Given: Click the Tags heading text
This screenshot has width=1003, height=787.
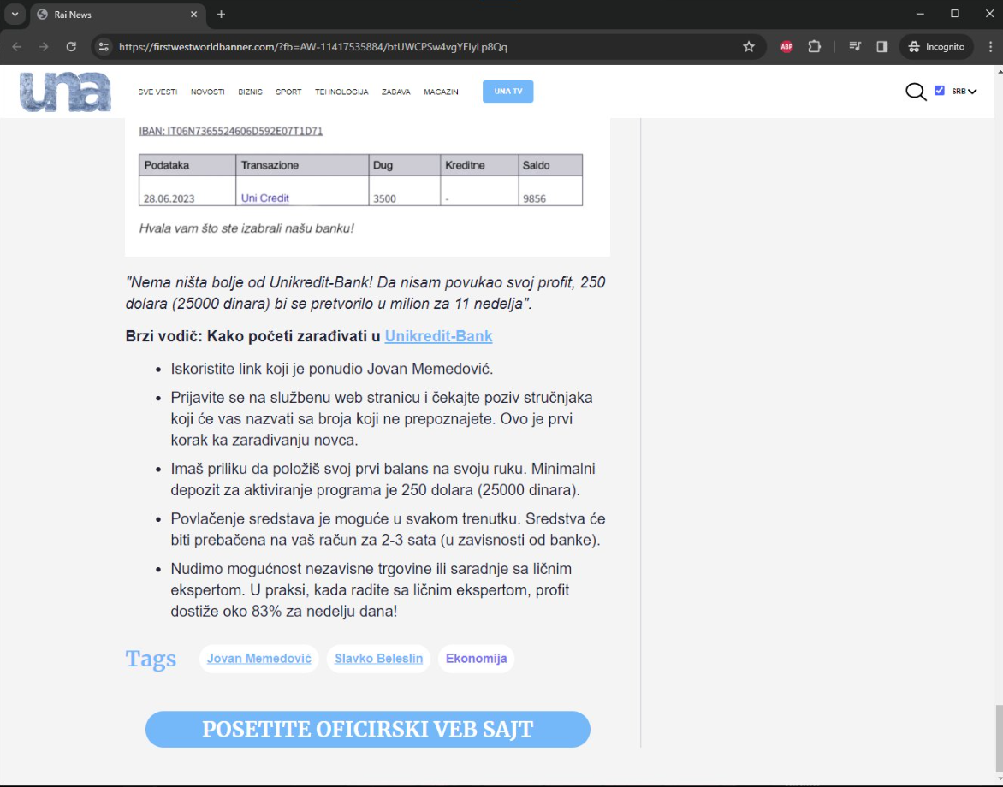Looking at the screenshot, I should tap(151, 659).
